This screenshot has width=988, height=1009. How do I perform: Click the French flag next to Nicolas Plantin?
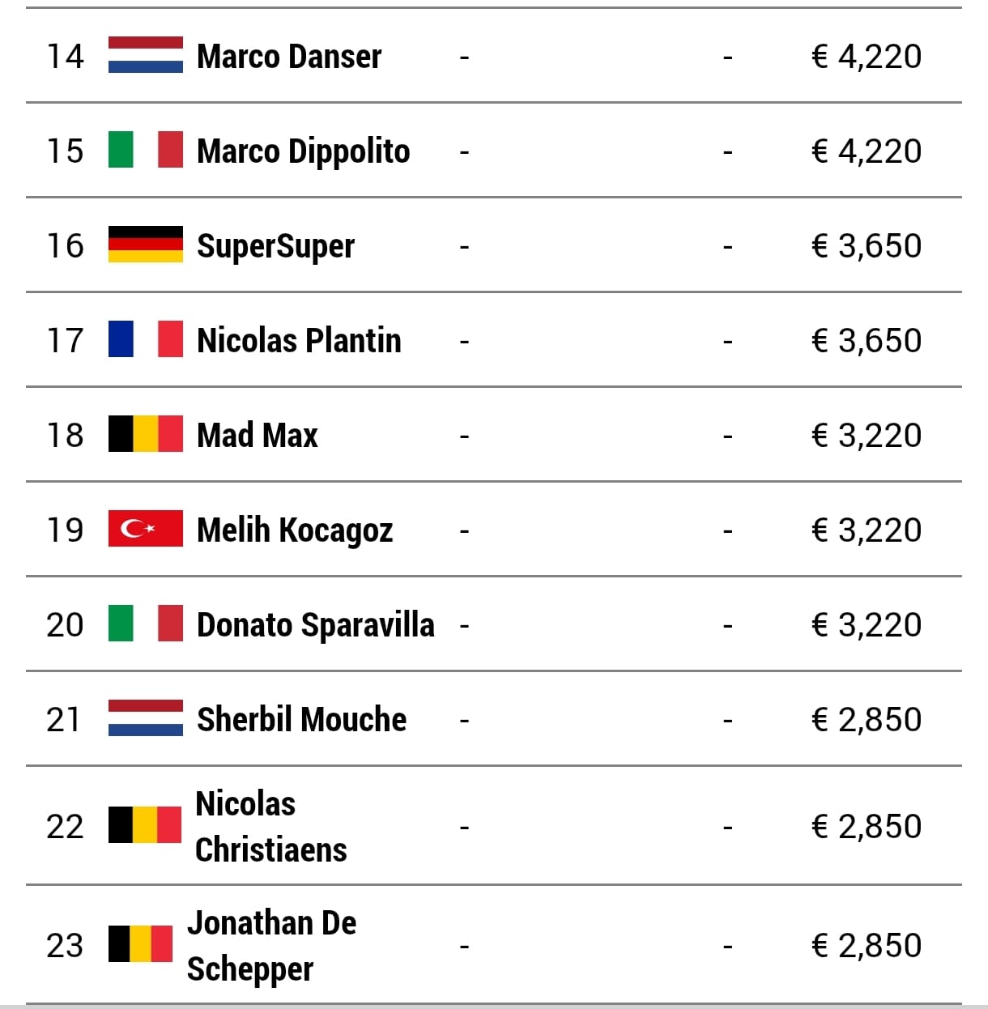pyautogui.click(x=145, y=340)
